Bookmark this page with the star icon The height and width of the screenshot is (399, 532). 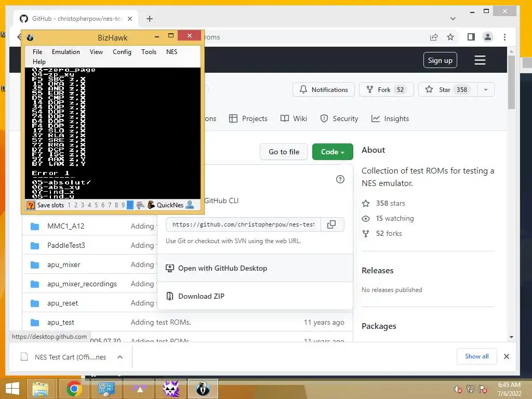tap(450, 37)
